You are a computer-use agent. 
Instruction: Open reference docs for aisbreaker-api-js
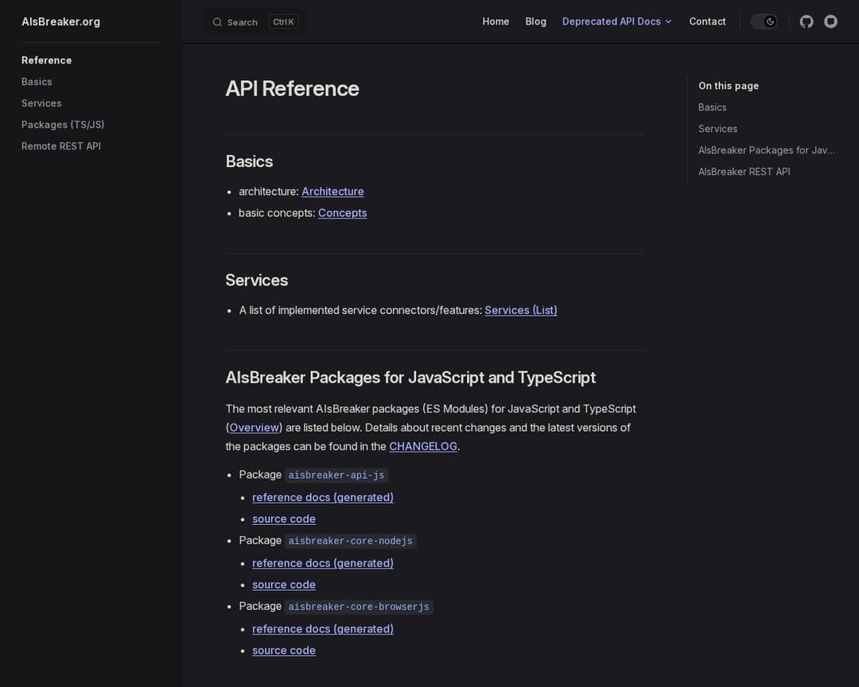323,498
